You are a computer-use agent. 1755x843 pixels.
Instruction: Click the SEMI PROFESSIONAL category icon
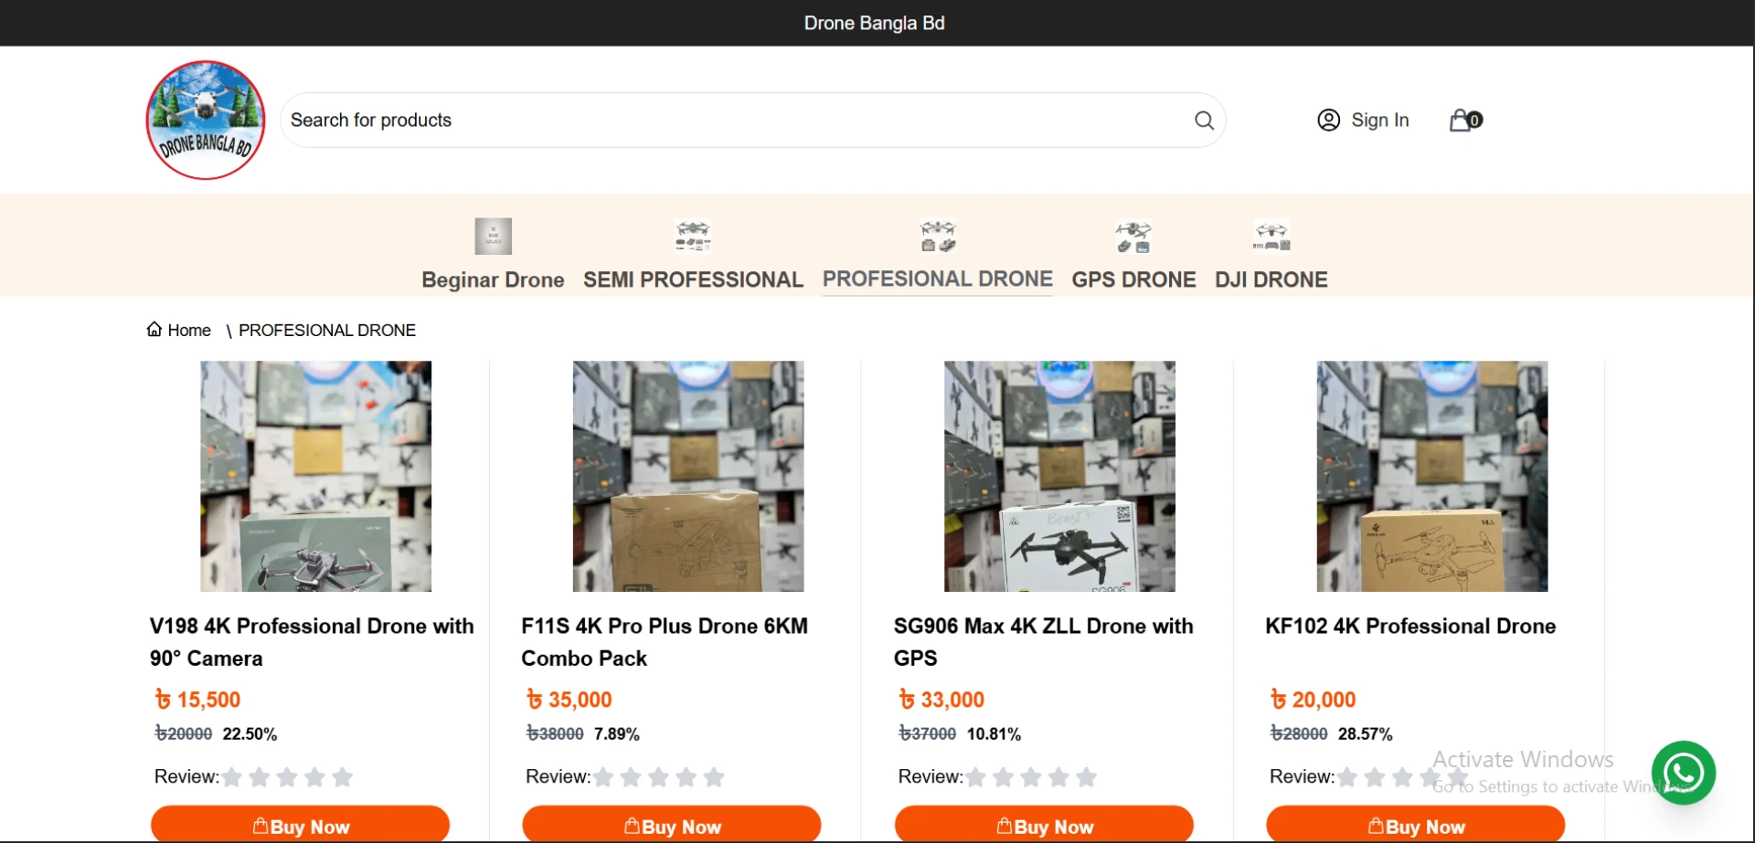point(693,237)
